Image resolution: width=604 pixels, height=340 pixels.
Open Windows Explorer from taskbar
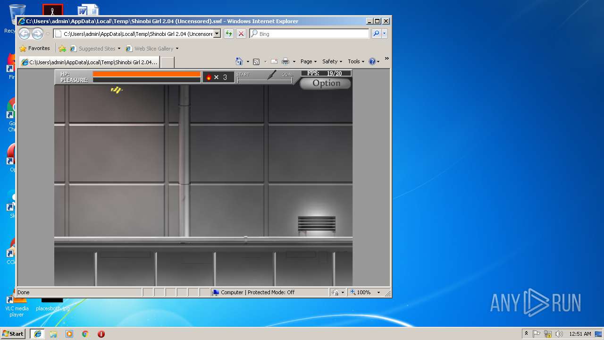pyautogui.click(x=53, y=334)
